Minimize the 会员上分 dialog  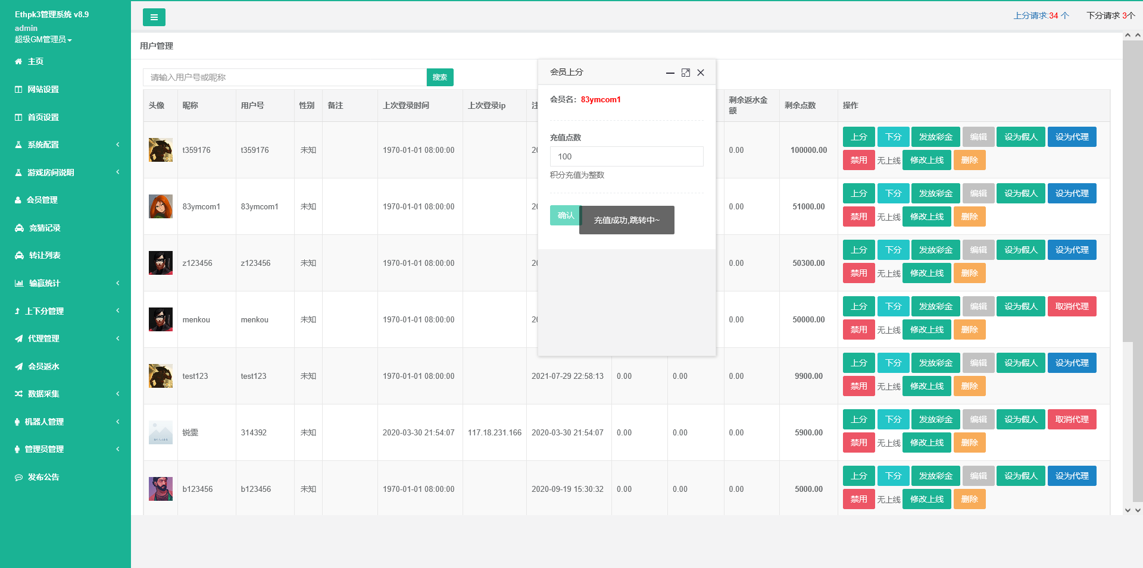670,73
